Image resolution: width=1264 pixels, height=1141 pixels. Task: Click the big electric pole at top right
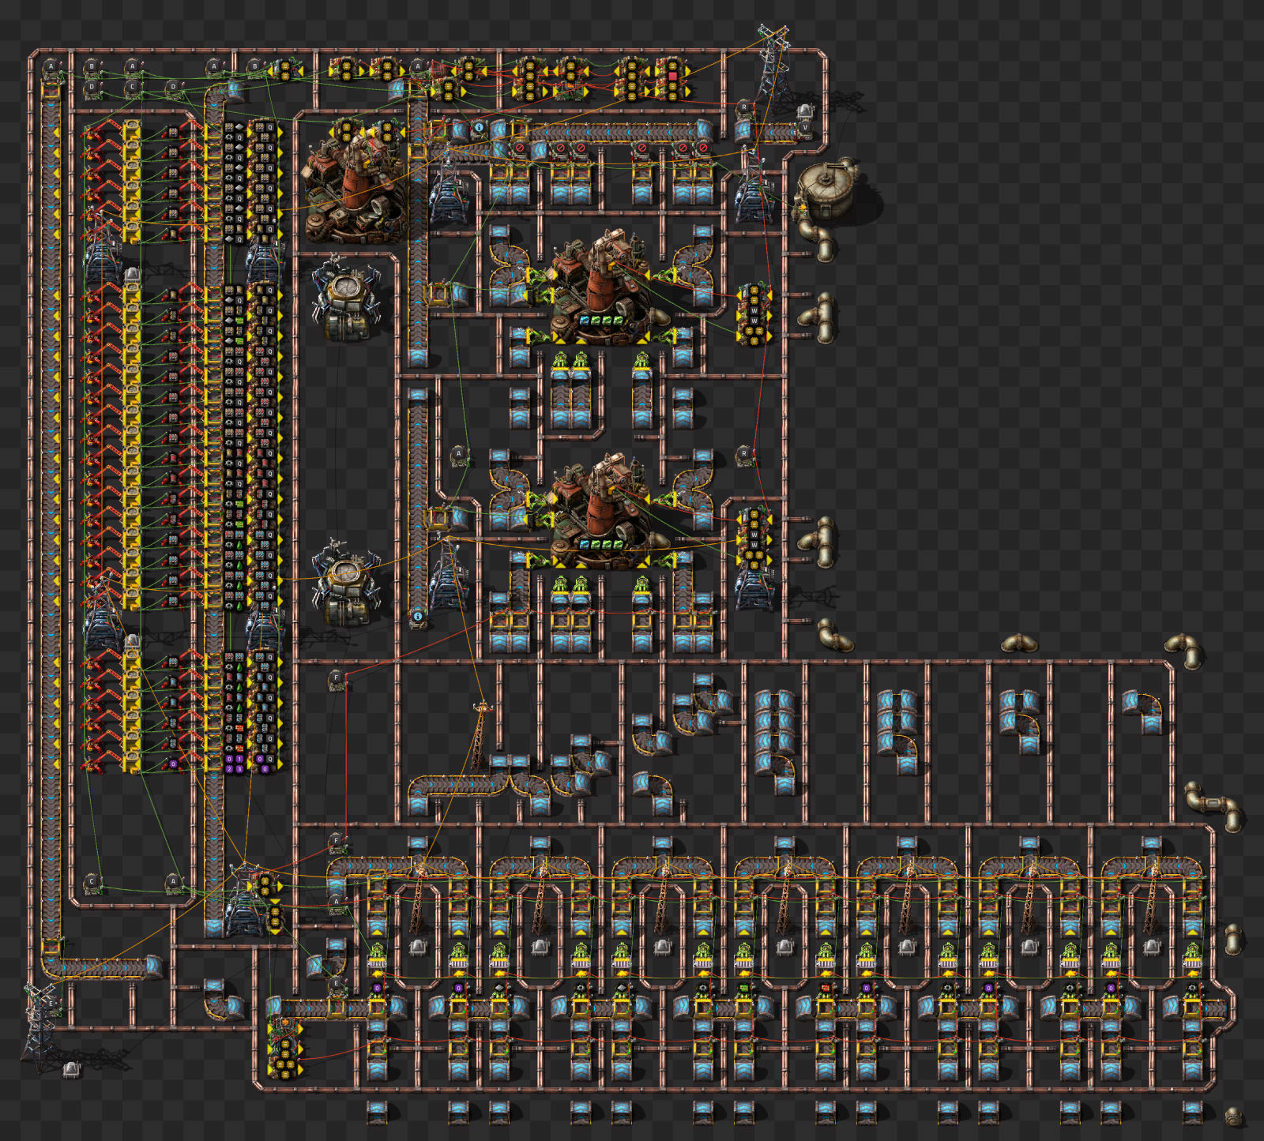(773, 67)
